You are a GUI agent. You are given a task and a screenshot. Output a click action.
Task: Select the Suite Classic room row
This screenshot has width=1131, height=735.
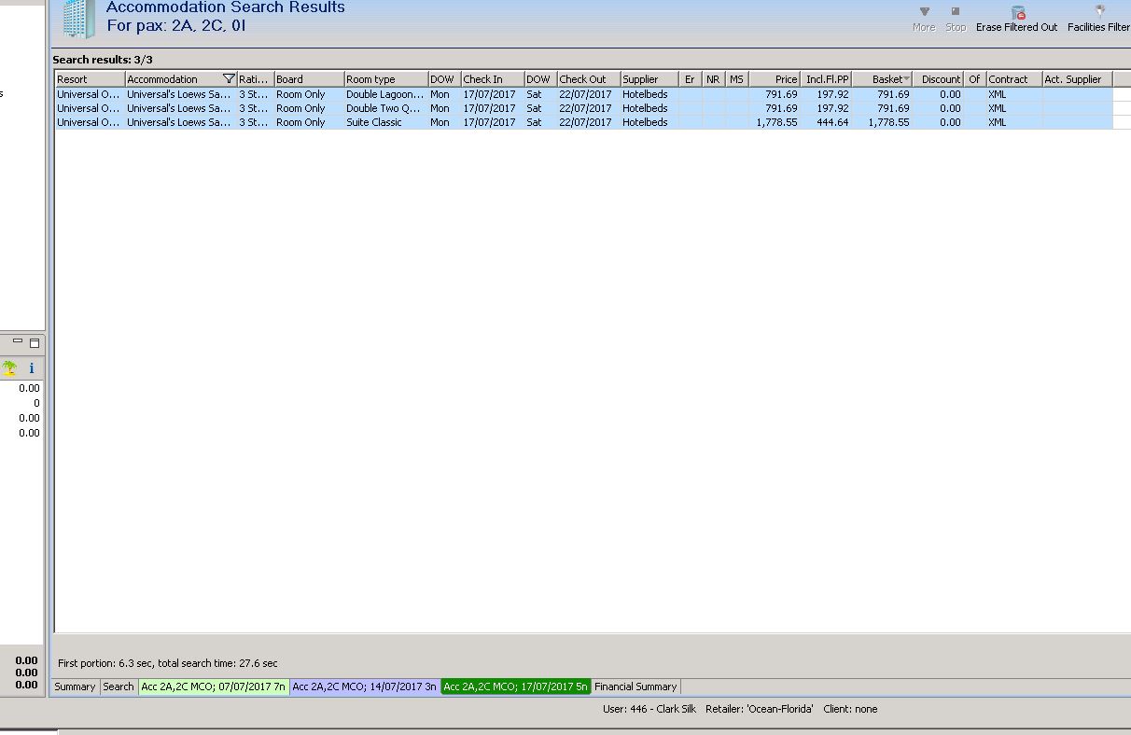coord(583,122)
